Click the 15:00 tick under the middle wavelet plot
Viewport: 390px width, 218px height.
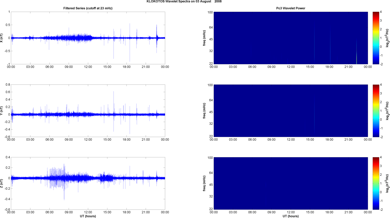tap(310, 140)
